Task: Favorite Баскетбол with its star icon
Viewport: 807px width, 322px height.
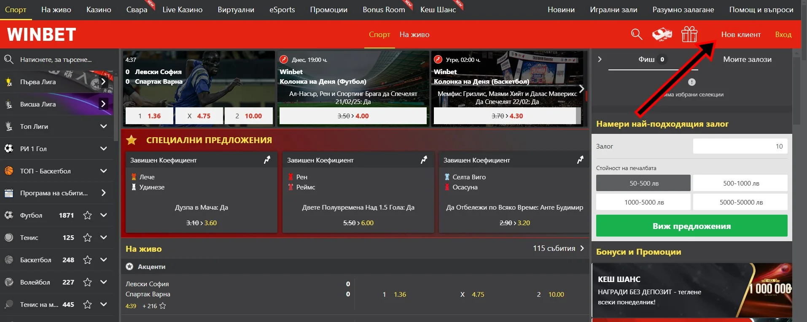Action: [x=87, y=260]
